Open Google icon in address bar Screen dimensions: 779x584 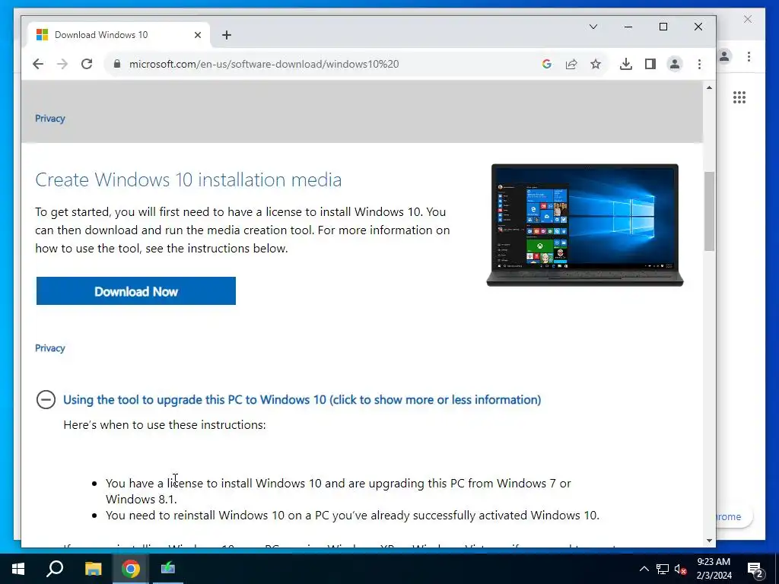[547, 64]
